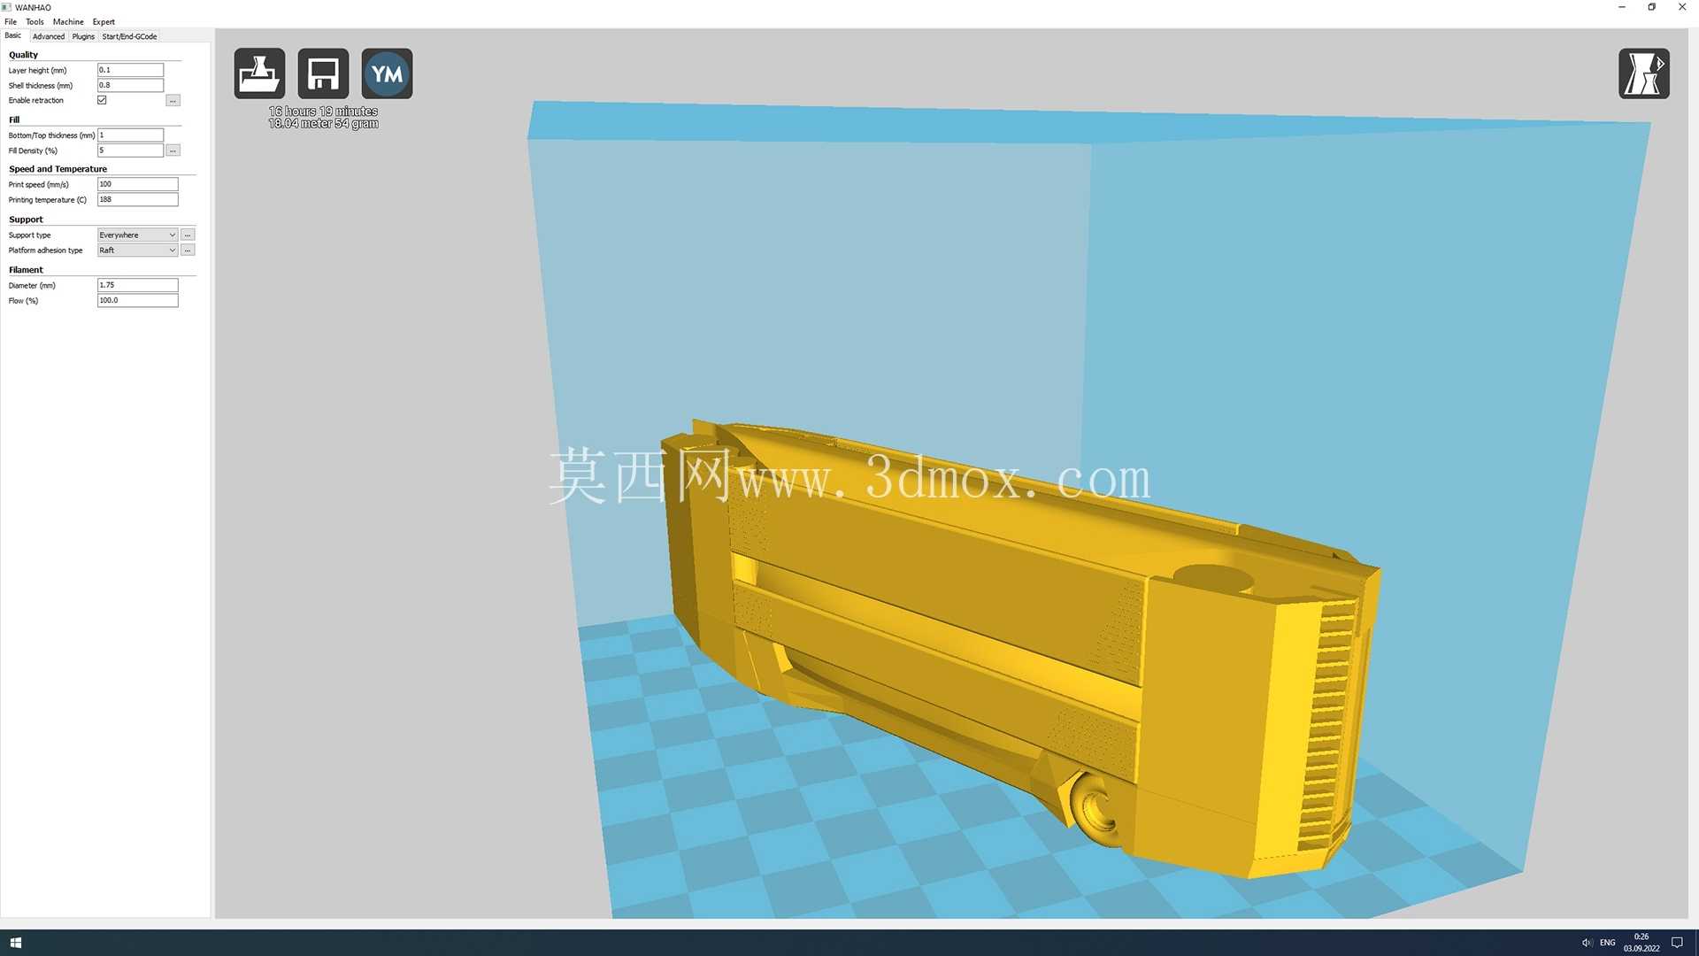This screenshot has height=956, width=1699.
Task: Click the Speed and Temperature heading
Action: 58,169
